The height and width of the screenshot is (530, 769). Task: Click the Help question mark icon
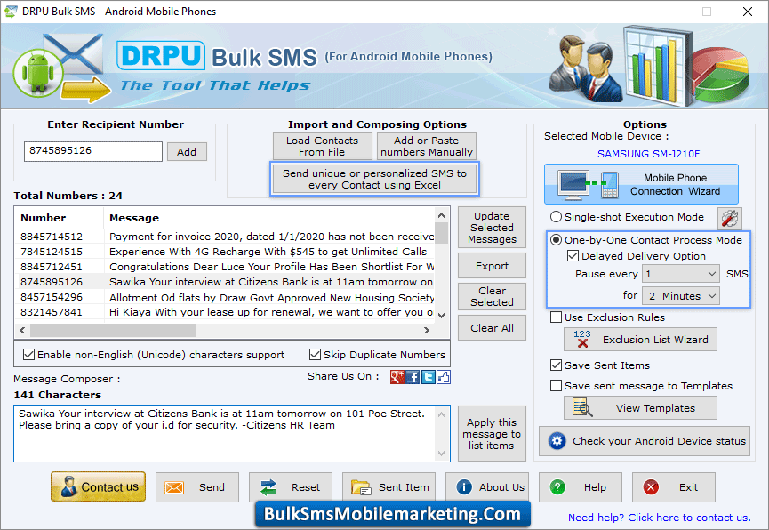coord(557,486)
